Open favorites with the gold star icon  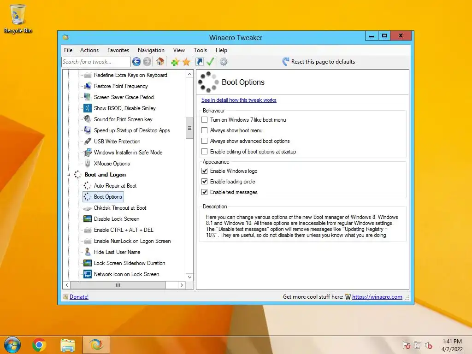point(186,62)
